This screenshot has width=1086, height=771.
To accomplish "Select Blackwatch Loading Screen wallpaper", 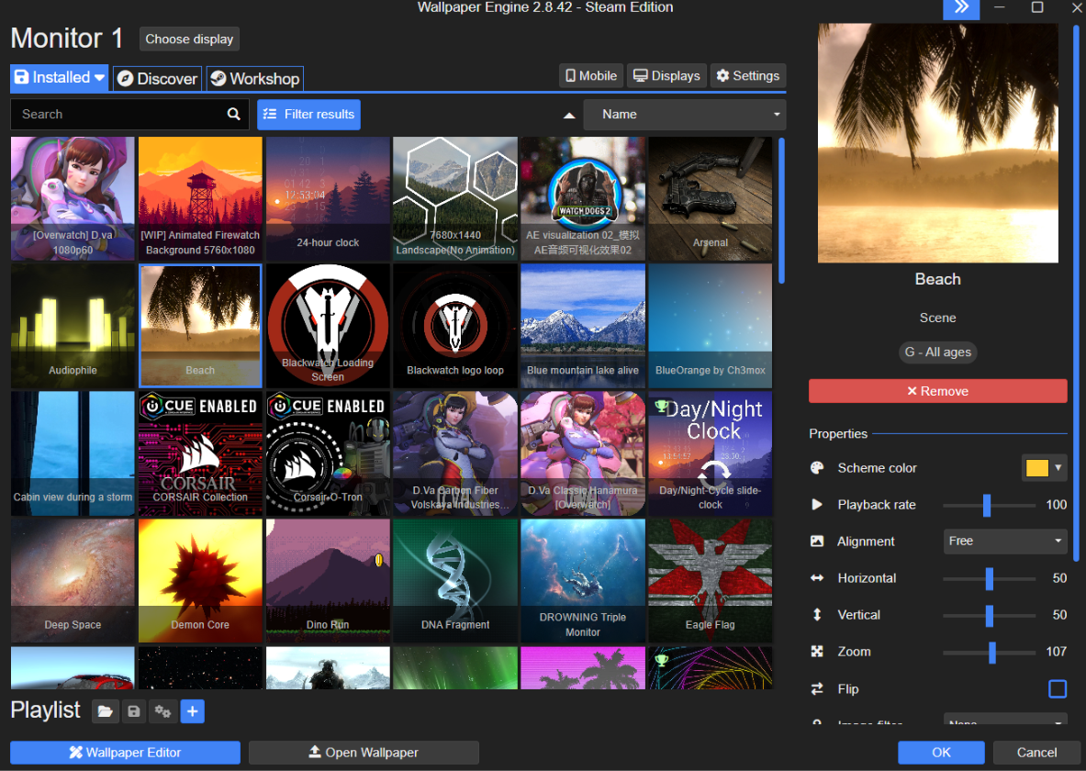I will click(328, 326).
